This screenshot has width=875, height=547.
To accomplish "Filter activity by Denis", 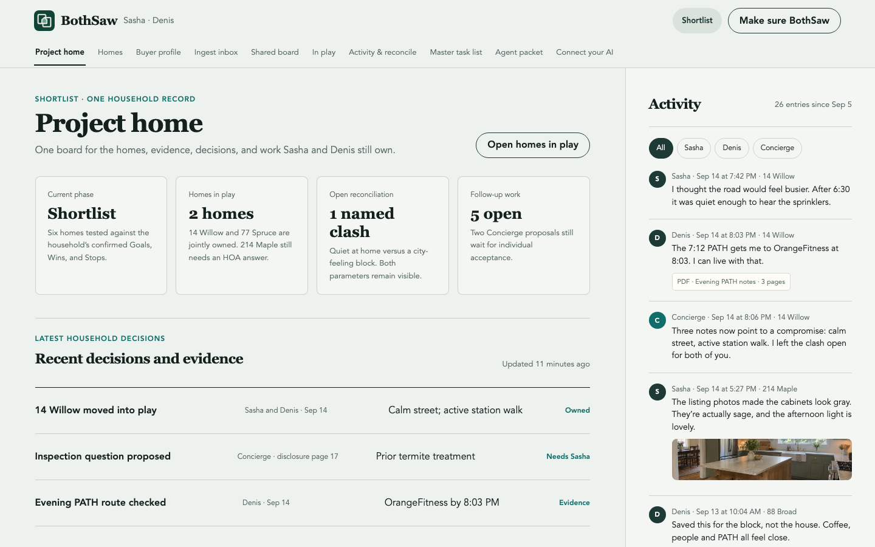I will coord(732,148).
